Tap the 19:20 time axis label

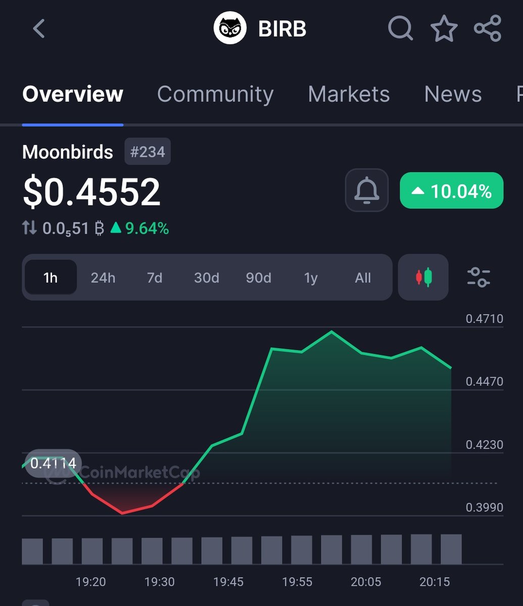tap(91, 582)
